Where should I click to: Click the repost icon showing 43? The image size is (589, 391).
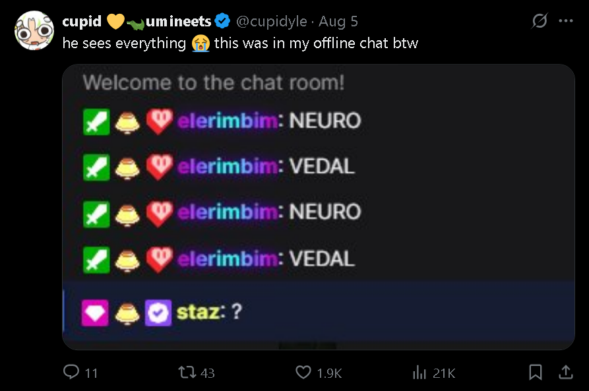(x=186, y=373)
